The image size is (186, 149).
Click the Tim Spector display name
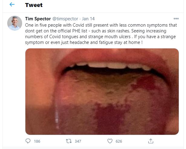[x=39, y=18]
